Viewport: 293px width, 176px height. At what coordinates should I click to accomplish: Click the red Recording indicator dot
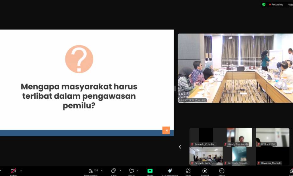click(x=270, y=4)
